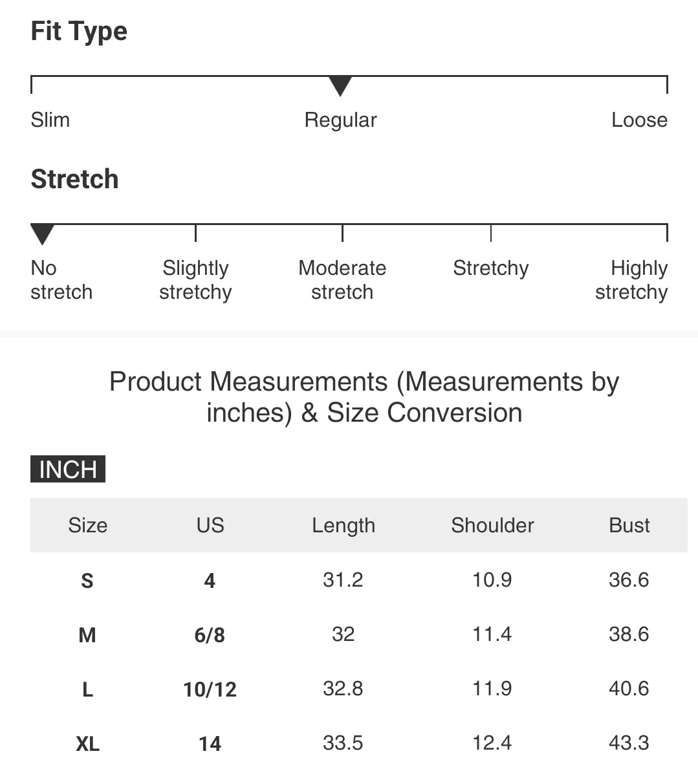
Task: Click the Slim fit label
Action: point(50,120)
